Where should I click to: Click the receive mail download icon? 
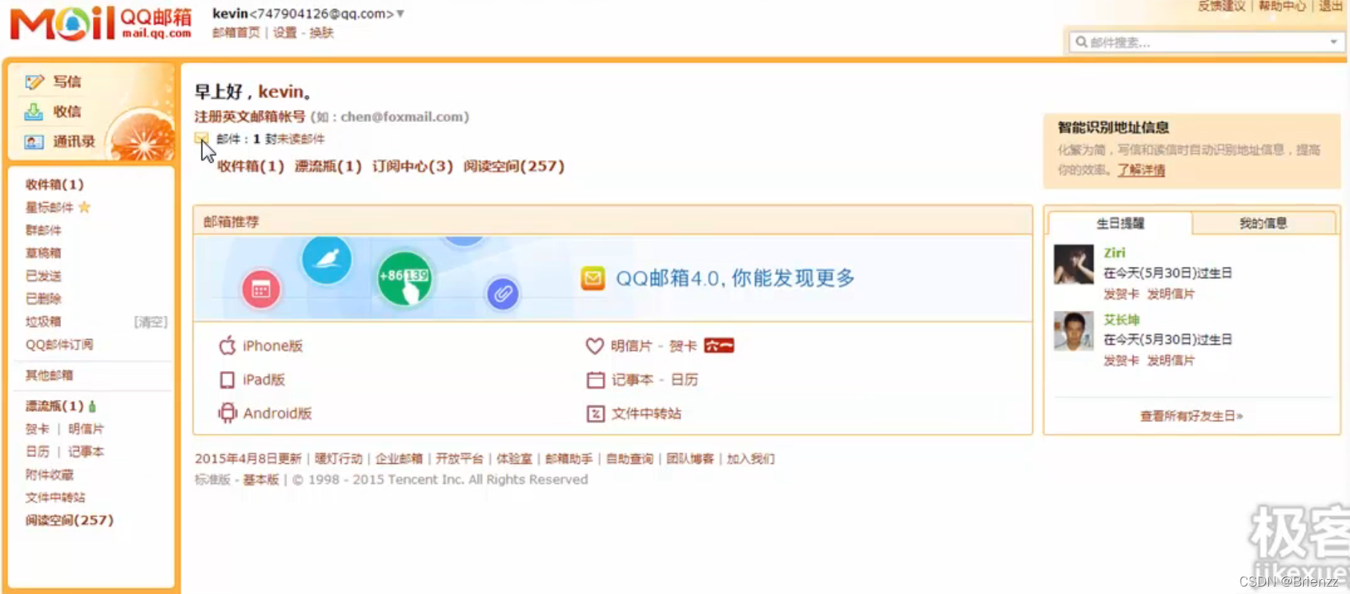[34, 112]
